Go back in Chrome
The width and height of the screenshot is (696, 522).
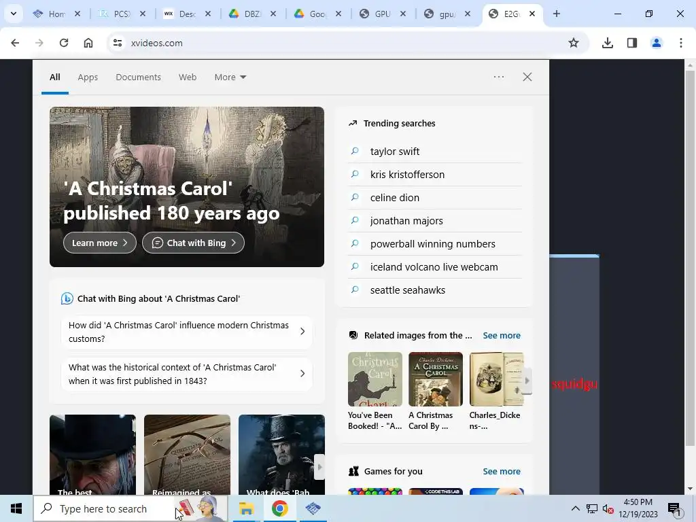pos(15,43)
